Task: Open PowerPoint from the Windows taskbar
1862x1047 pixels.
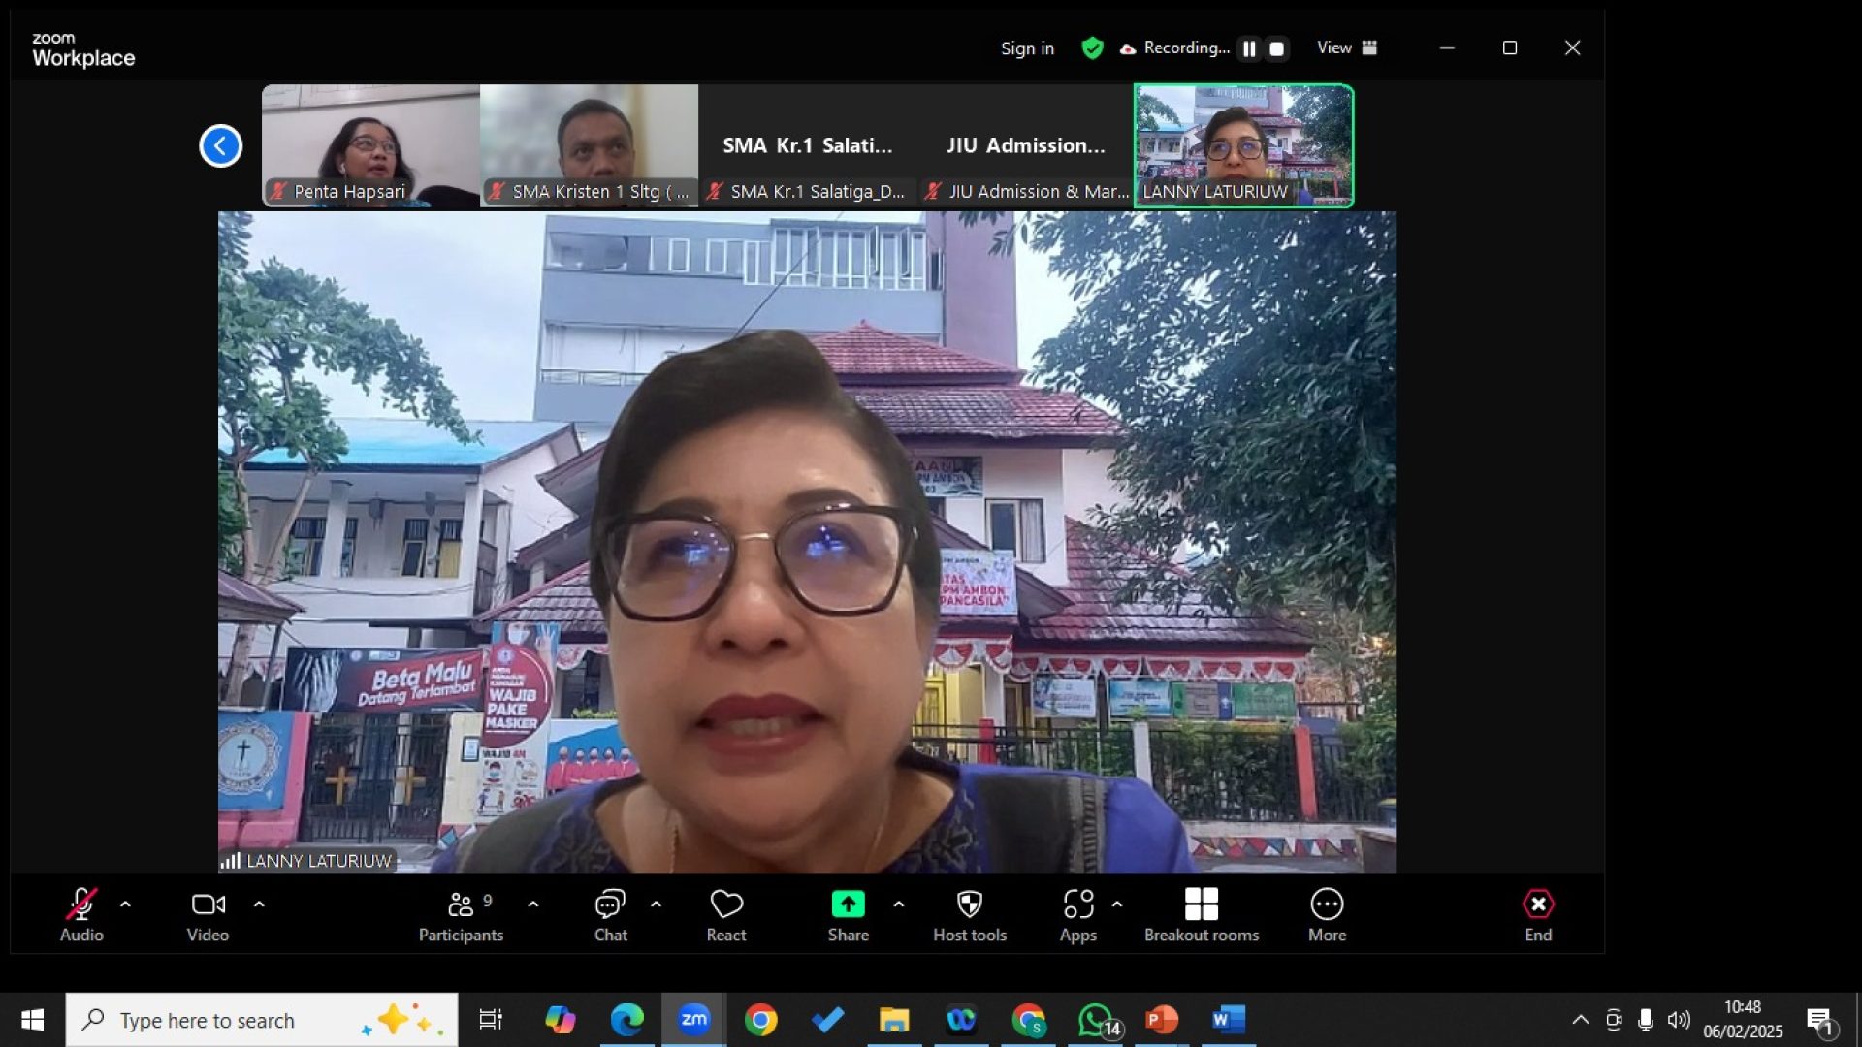Action: [x=1161, y=1020]
